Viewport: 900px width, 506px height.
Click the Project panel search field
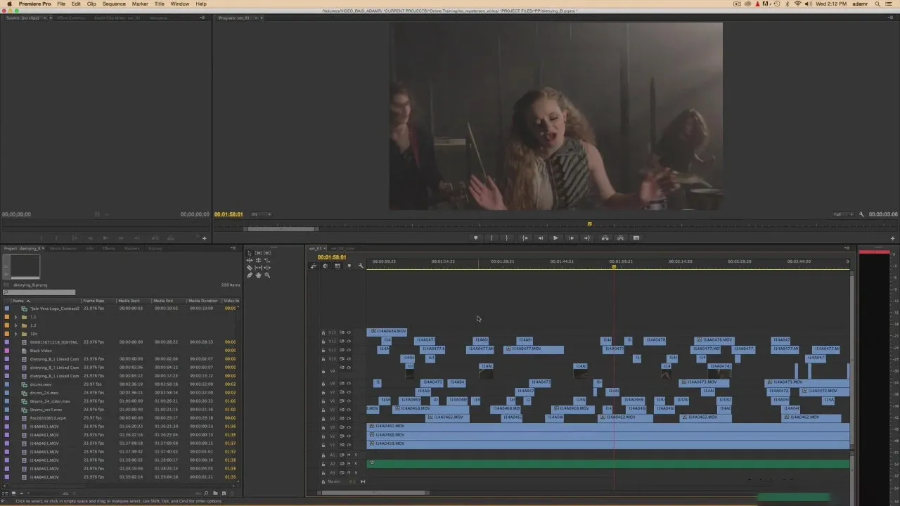[x=39, y=292]
